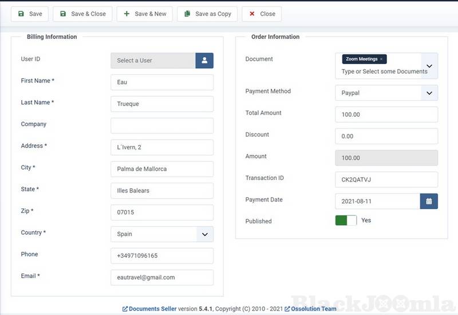Expand the Country dropdown showing Spain

[204, 234]
